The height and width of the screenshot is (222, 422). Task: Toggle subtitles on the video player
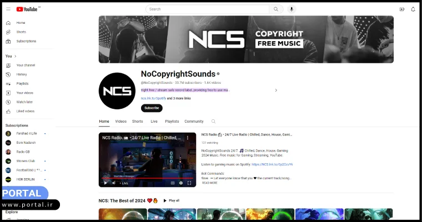tap(173, 183)
